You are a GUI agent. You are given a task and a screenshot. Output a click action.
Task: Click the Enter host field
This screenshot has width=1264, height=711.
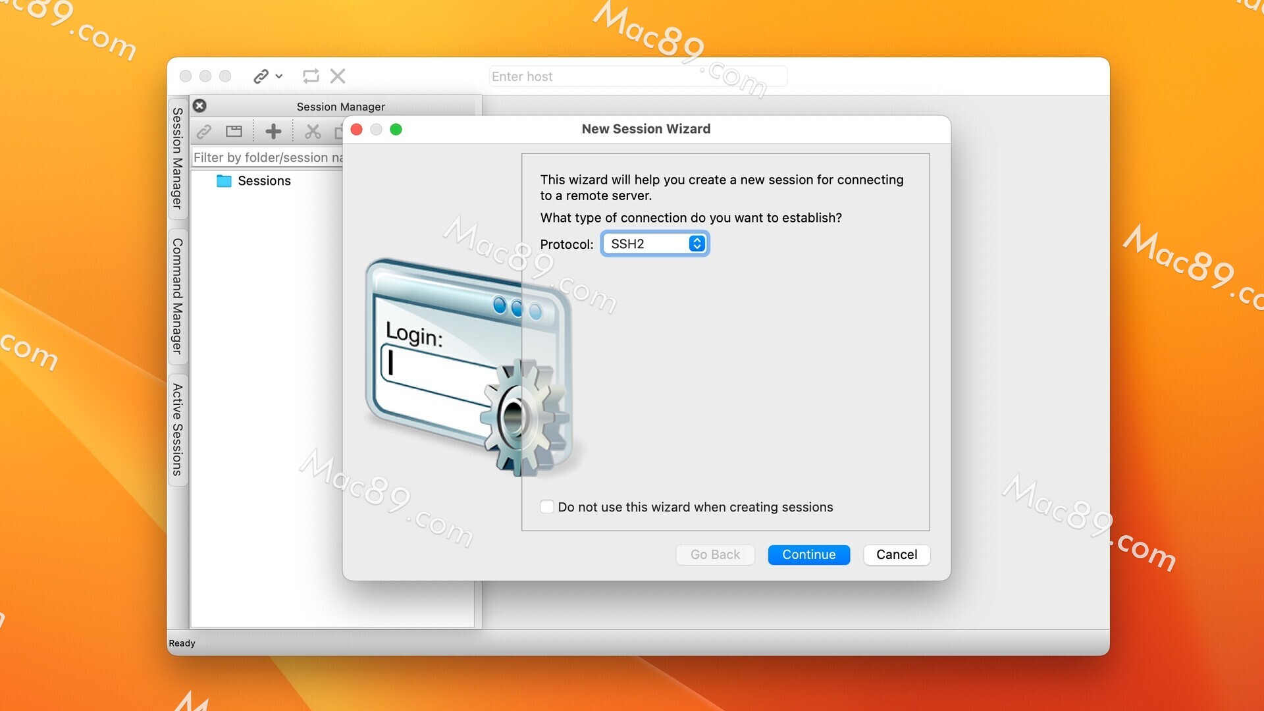pyautogui.click(x=637, y=76)
